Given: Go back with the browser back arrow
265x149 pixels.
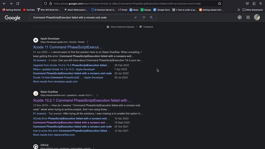Looking at the screenshot, I should [x=5, y=4].
